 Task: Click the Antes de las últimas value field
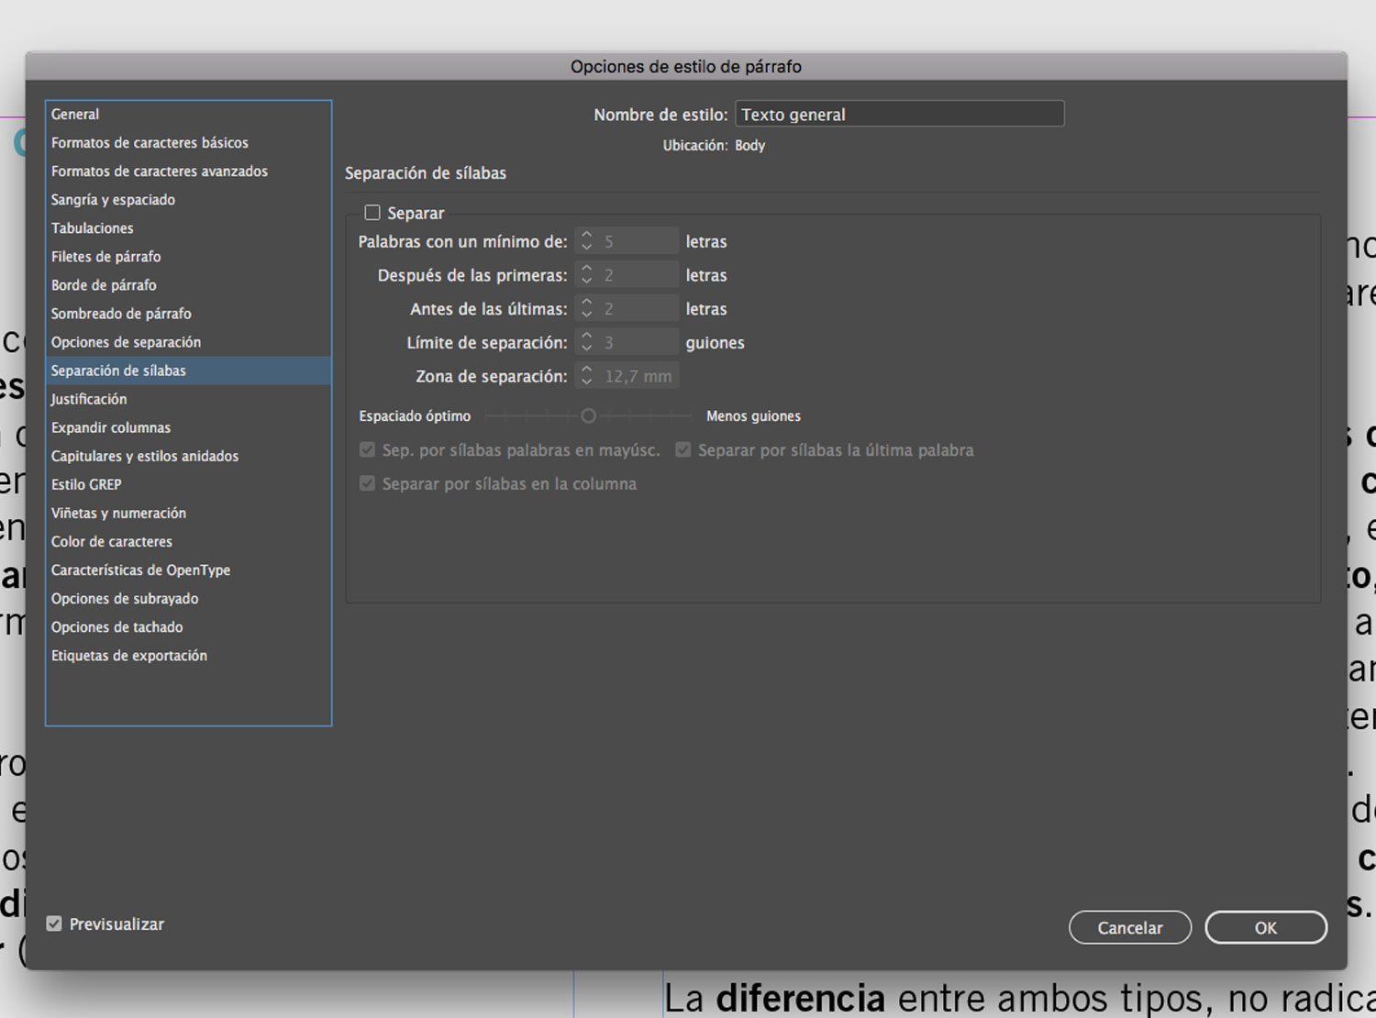point(638,309)
